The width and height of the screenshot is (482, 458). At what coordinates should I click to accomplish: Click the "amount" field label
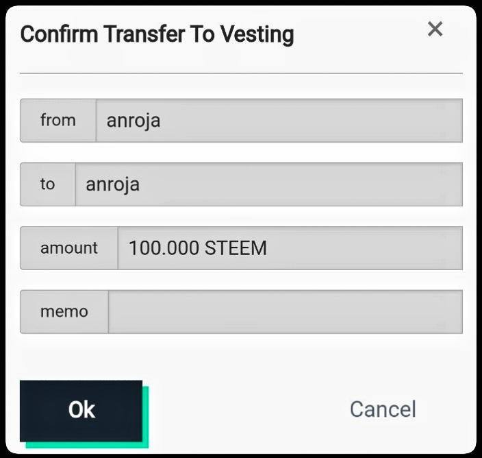point(69,248)
